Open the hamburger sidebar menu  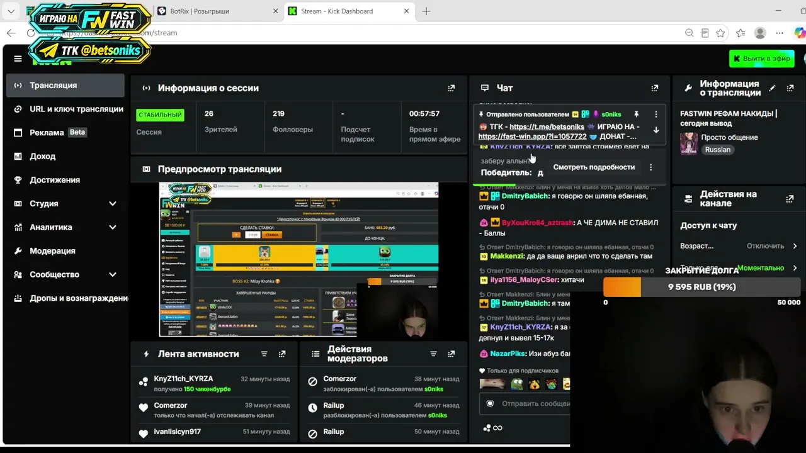[18, 59]
